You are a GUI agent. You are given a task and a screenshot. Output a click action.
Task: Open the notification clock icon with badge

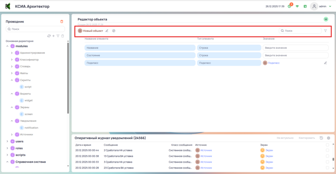(289, 6)
